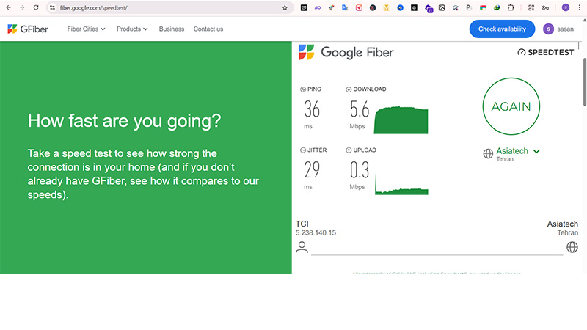Expand the Products menu

[x=132, y=29]
